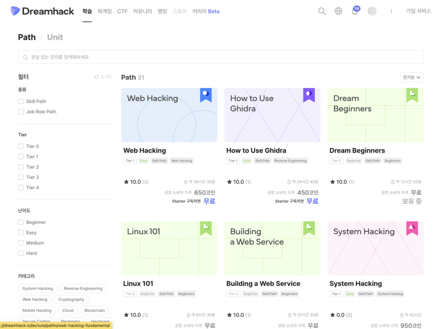Image resolution: width=439 pixels, height=329 pixels.
Task: Click the System Hacking card thumbnail
Action: [375, 248]
